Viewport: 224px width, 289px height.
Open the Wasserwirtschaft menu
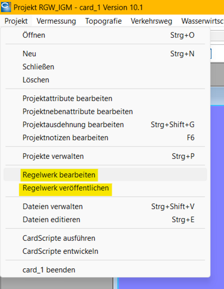tap(202, 21)
